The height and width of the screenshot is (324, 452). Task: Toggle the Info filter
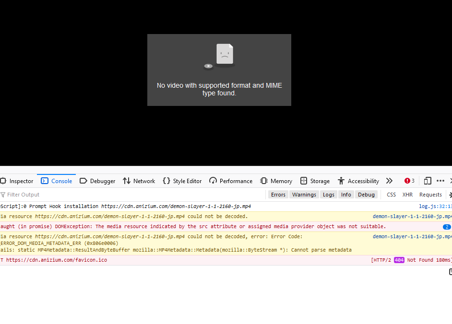346,195
